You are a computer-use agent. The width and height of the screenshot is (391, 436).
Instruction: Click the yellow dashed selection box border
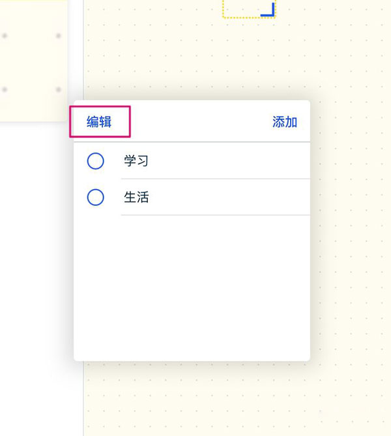tap(235, 17)
